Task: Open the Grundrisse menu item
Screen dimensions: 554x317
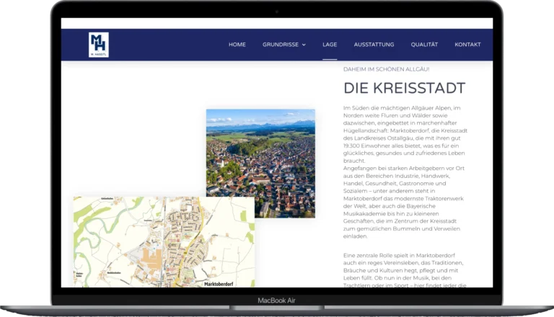Action: point(280,45)
